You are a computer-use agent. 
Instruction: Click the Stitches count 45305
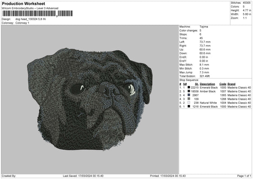[x=248, y=3]
